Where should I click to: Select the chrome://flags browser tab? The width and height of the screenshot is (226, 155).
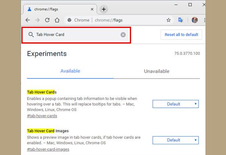60,9
